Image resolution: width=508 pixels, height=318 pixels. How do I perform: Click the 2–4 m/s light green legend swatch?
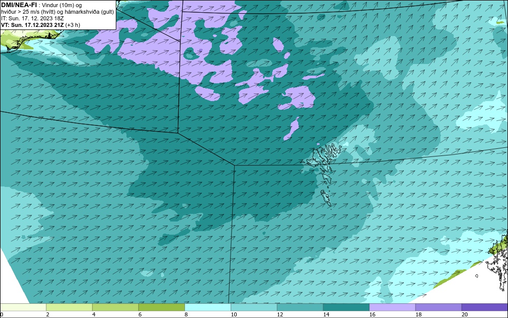[x=69, y=307]
